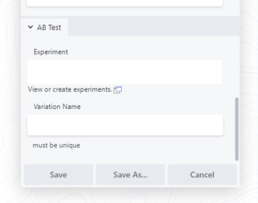Click the Experiment field label

[51, 52]
